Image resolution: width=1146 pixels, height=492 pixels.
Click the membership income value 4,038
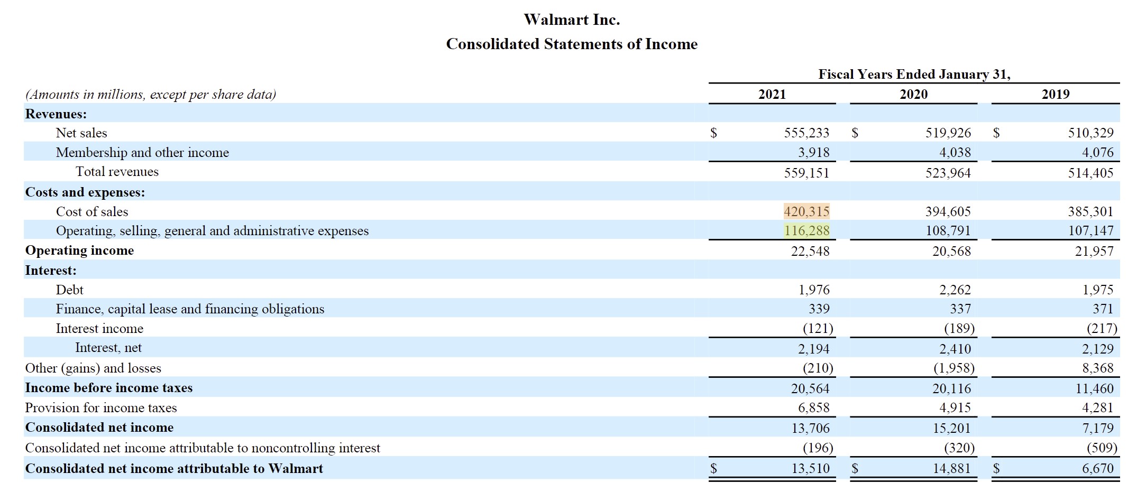tap(955, 152)
